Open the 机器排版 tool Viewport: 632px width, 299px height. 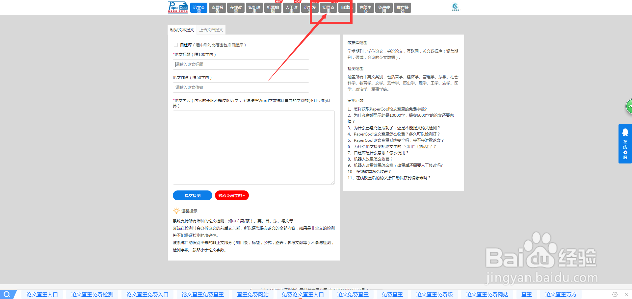tap(273, 8)
